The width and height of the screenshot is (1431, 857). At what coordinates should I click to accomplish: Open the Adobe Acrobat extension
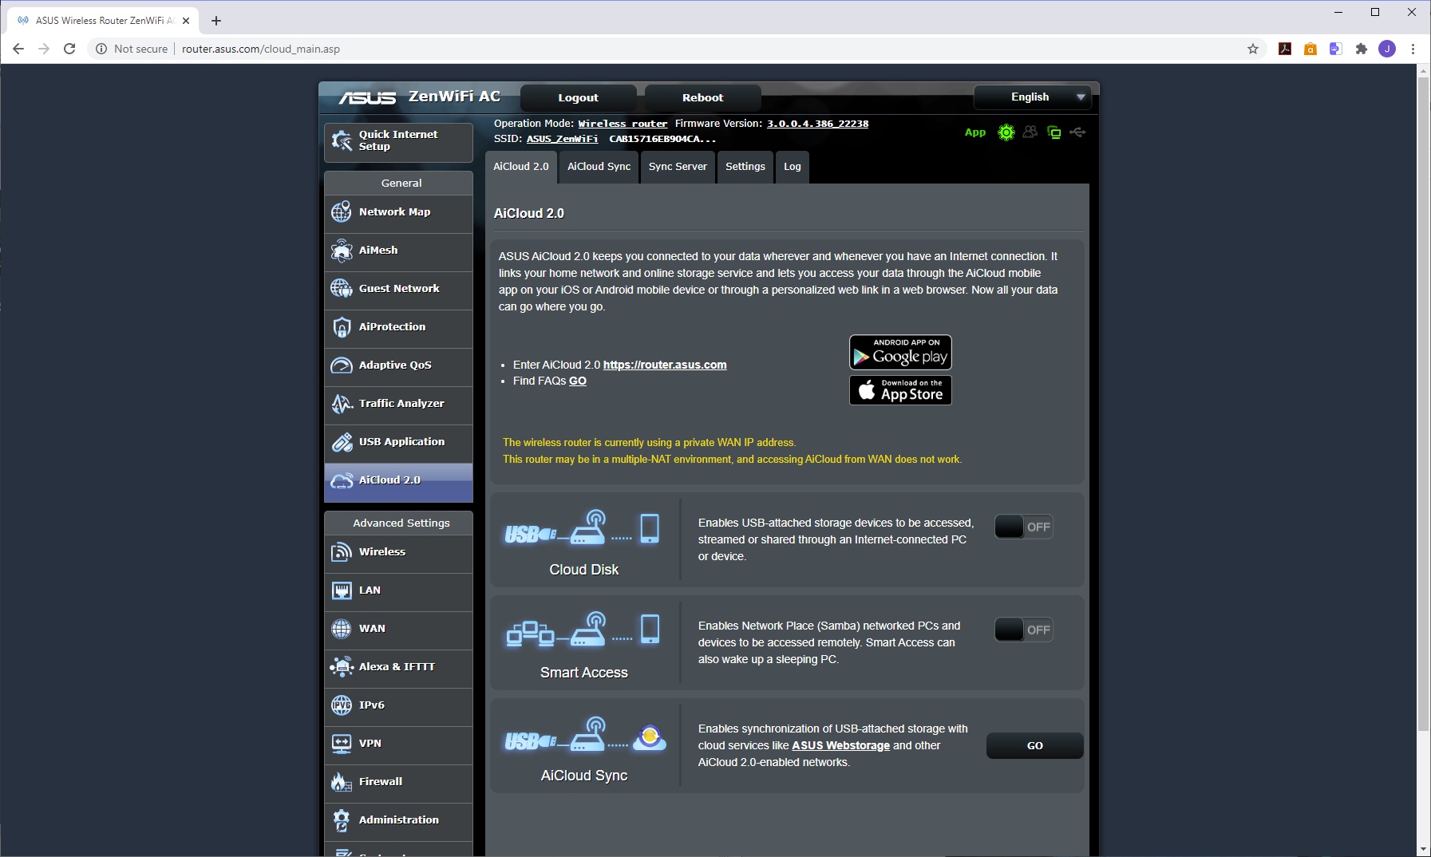(x=1285, y=49)
